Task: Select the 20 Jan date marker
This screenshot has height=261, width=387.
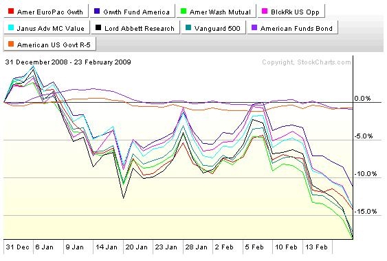Action: [x=137, y=247]
